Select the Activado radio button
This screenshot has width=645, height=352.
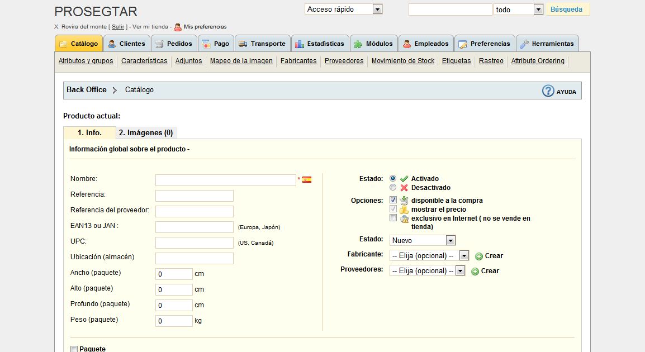[393, 178]
